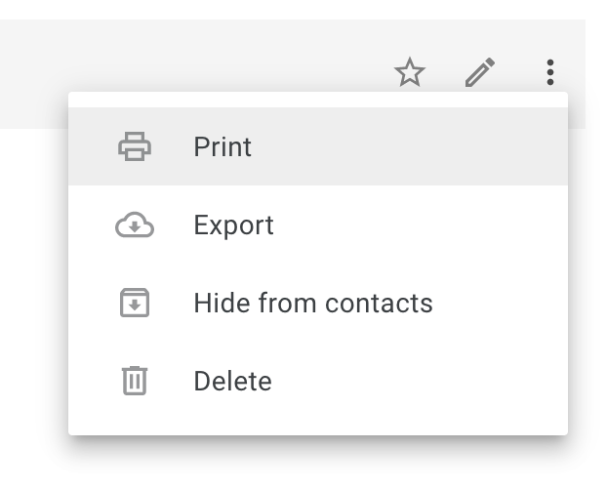Select the Print menu entry
607x490 pixels.
(318, 146)
